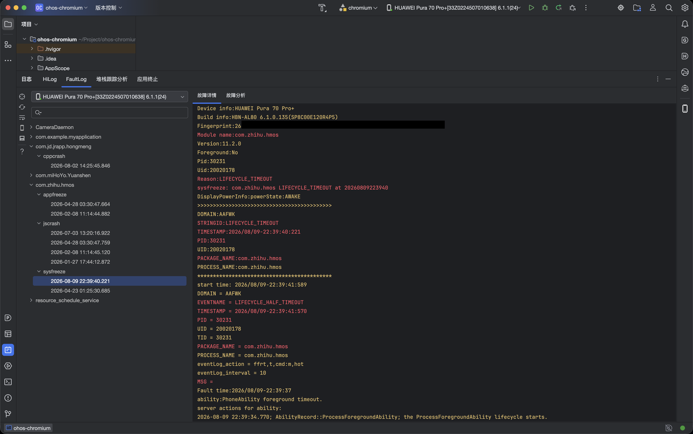The height and width of the screenshot is (434, 693).
Task: Collapse the com.zhihu.hmos node
Action: [31, 185]
